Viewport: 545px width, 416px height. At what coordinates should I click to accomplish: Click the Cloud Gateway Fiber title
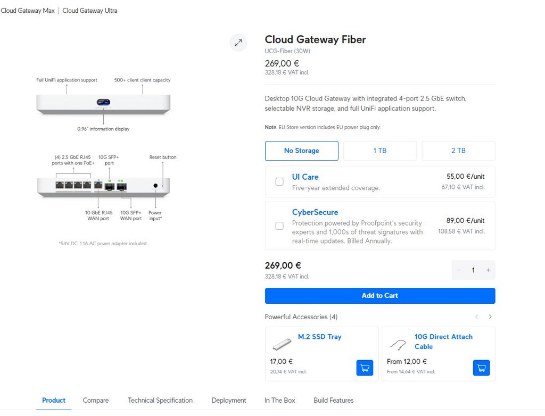coord(315,39)
